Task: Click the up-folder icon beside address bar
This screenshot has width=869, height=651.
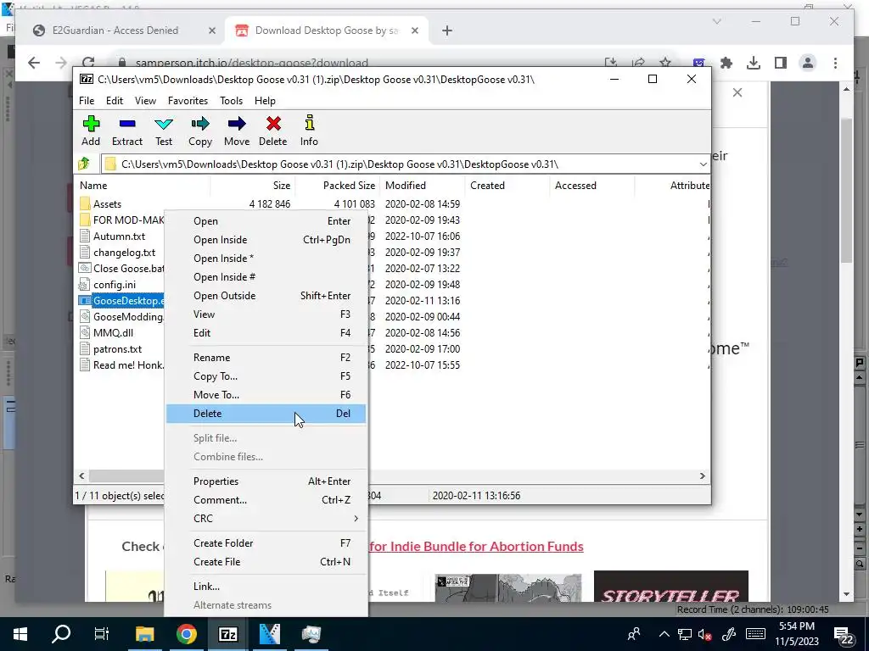Action: point(84,164)
